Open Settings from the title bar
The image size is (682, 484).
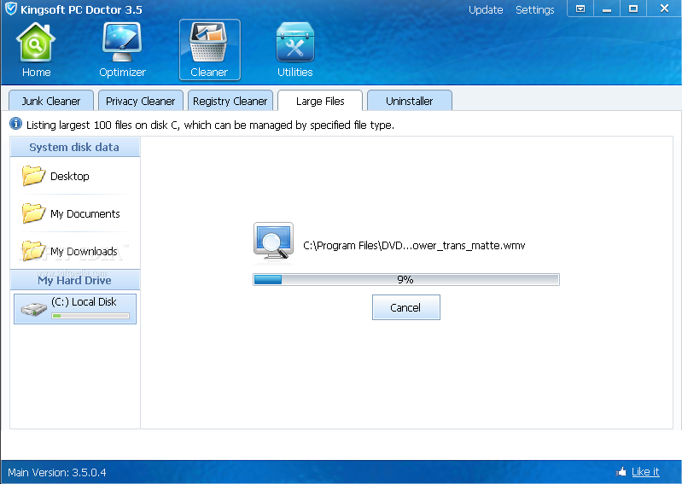534,9
